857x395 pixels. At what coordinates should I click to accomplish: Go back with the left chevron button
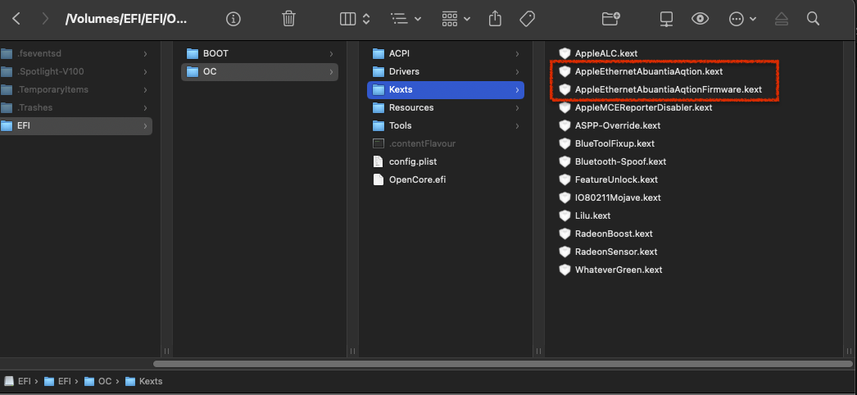tap(16, 19)
